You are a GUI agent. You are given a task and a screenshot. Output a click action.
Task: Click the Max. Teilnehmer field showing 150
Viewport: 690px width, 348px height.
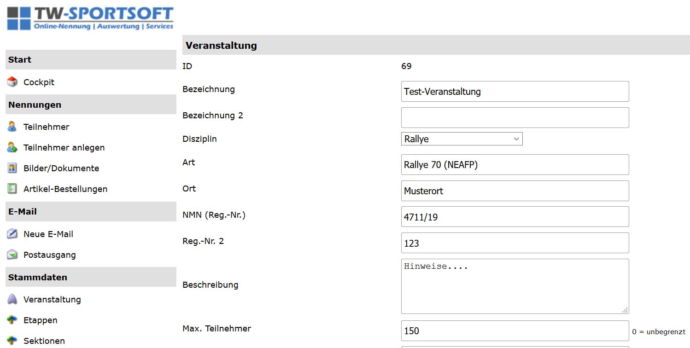(x=515, y=331)
